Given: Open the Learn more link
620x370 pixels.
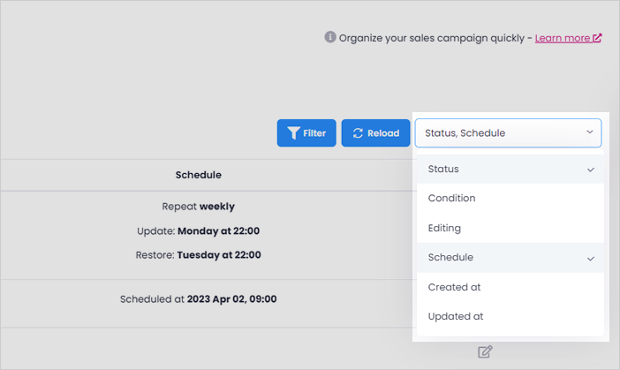Looking at the screenshot, I should pyautogui.click(x=563, y=38).
